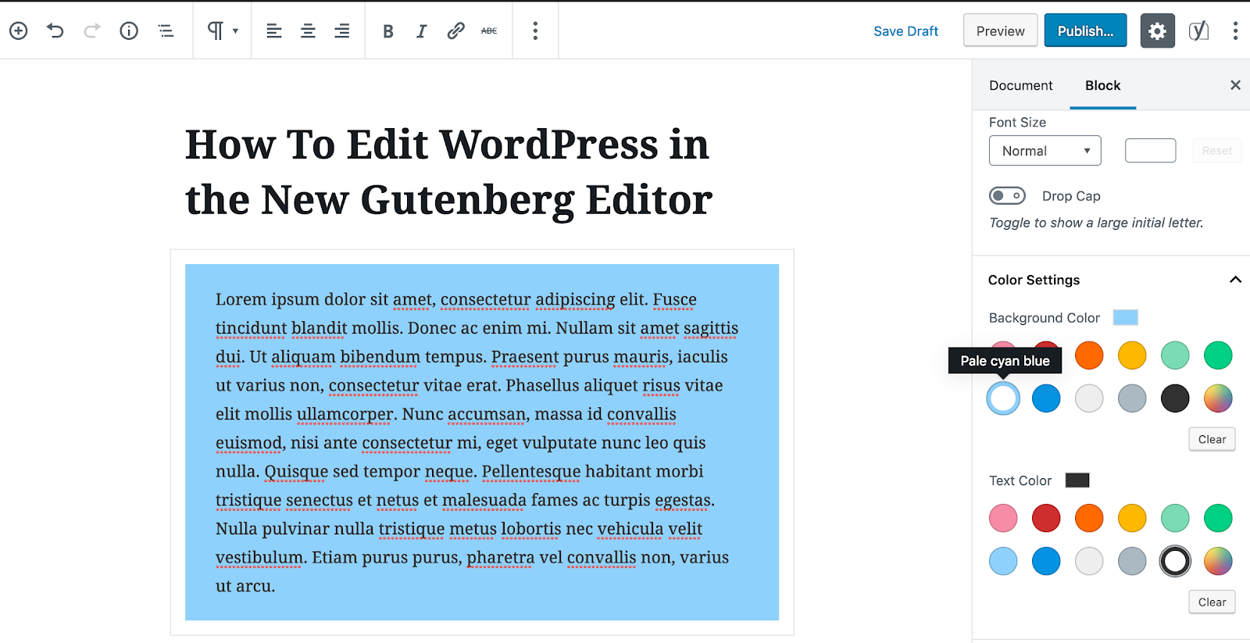Toggle italic formatting
Image resolution: width=1250 pixels, height=643 pixels.
(x=421, y=31)
